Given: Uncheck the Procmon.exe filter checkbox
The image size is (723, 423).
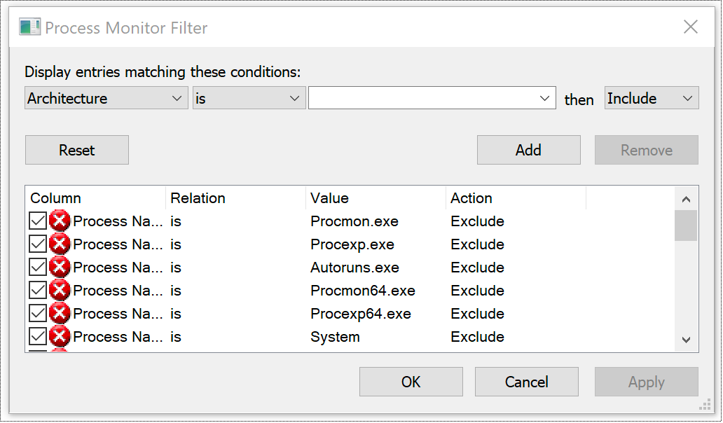Looking at the screenshot, I should [x=37, y=221].
